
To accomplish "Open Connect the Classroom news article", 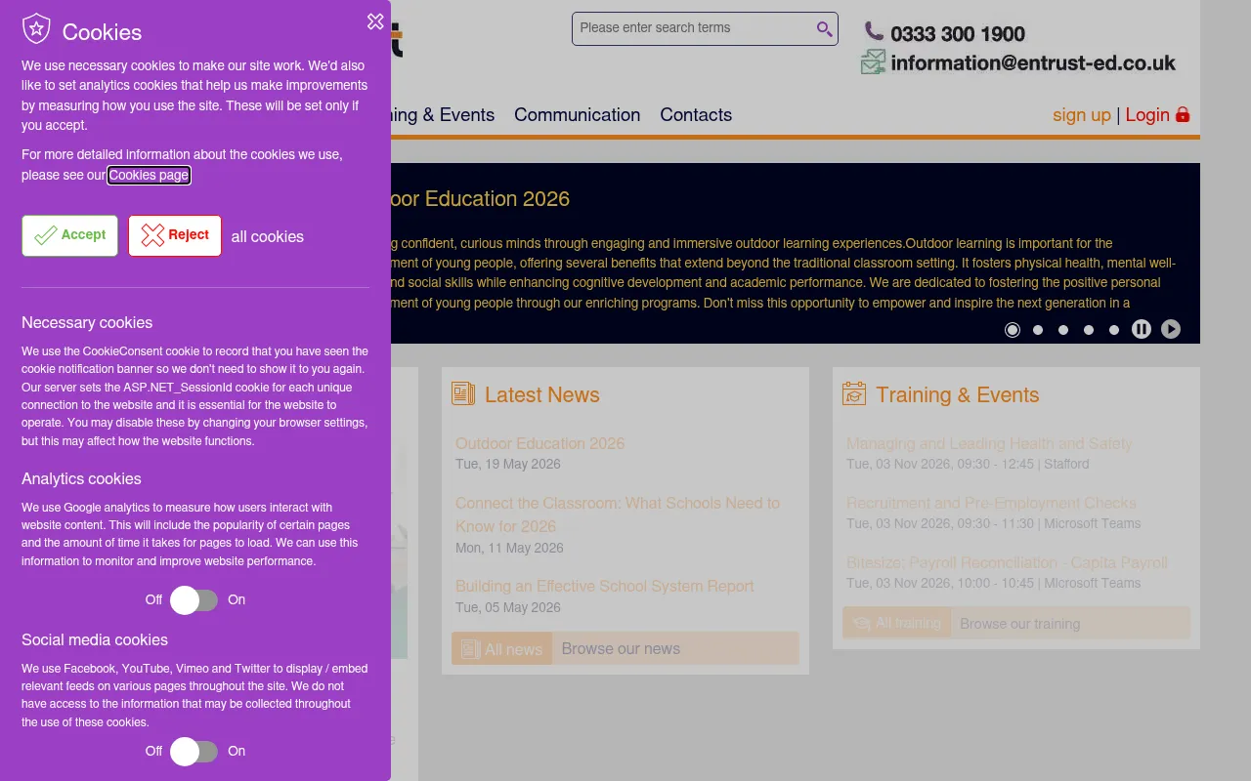I will 618,514.
